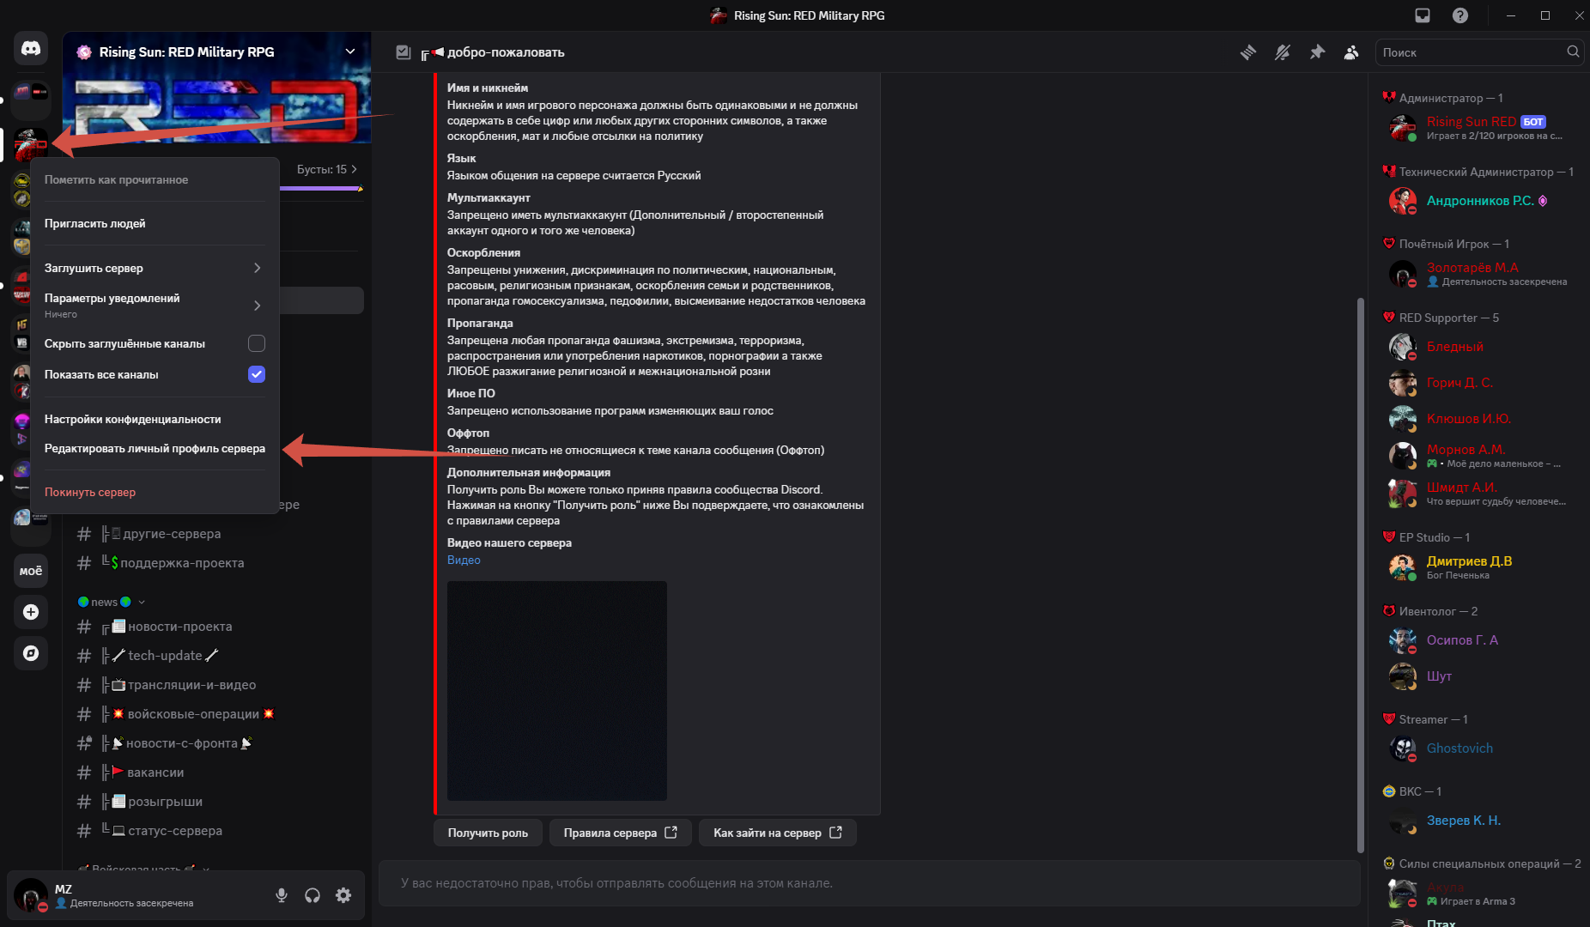Open the Discover servers compass icon

[31, 653]
